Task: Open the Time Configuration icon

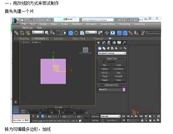Action: [x=142, y=120]
